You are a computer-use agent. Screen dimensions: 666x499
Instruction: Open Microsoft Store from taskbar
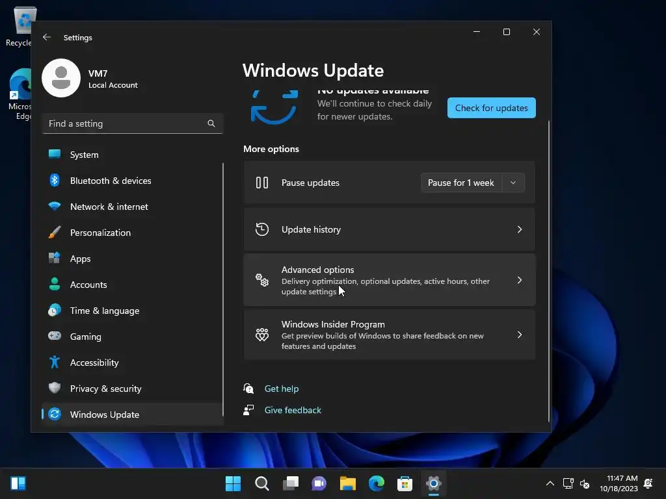pos(405,483)
